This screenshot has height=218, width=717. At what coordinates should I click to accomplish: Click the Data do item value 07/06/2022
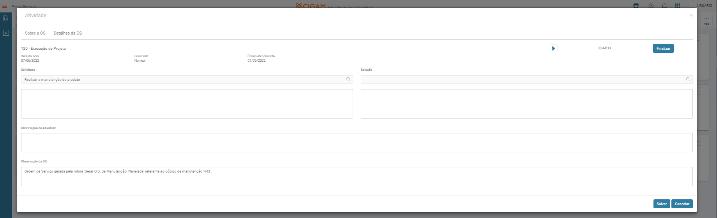point(30,61)
